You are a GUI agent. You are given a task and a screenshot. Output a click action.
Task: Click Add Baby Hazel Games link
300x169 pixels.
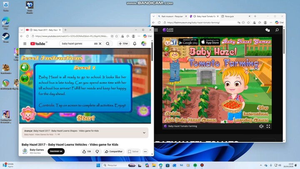(x=190, y=120)
